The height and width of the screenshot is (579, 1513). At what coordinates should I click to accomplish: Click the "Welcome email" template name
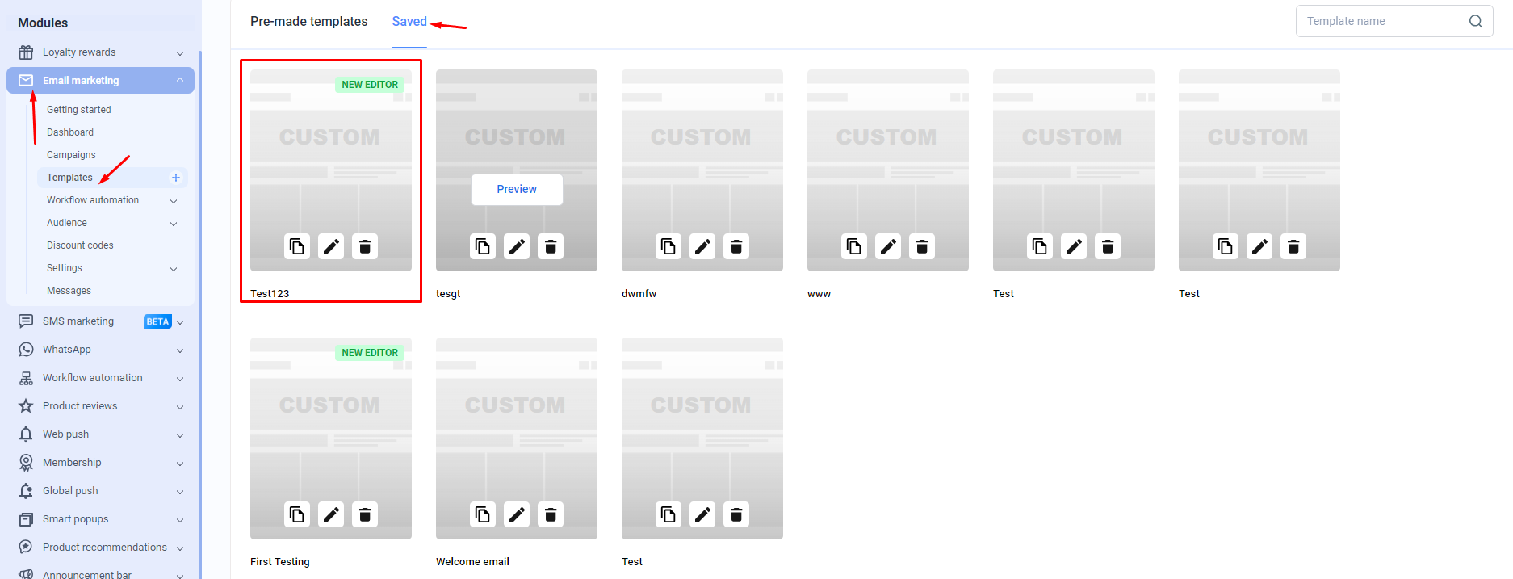point(472,562)
